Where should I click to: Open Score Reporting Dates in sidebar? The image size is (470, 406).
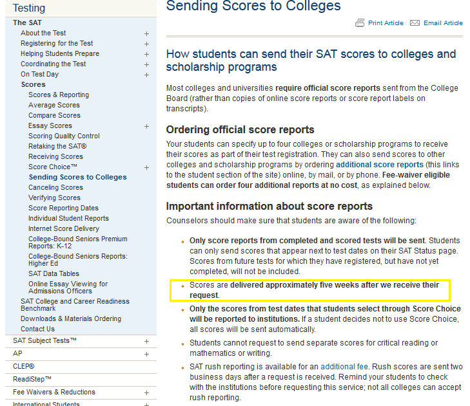[x=63, y=208]
